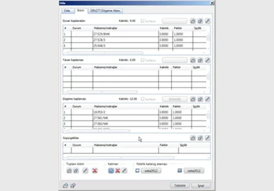The width and height of the screenshot is (274, 191).
Task: Click oska2012 button beside the stacked catalog icon
Action: 194,171
